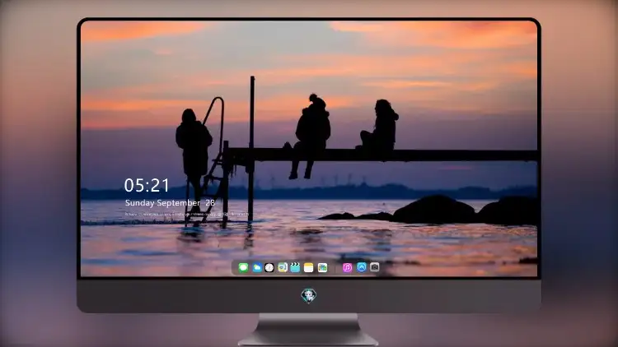Image resolution: width=618 pixels, height=347 pixels.
Task: Open the yellow Notes app icon
Action: pos(309,267)
